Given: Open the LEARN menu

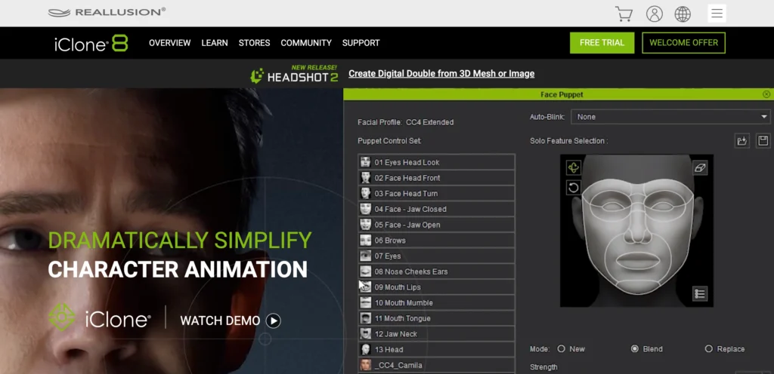Looking at the screenshot, I should coord(215,43).
